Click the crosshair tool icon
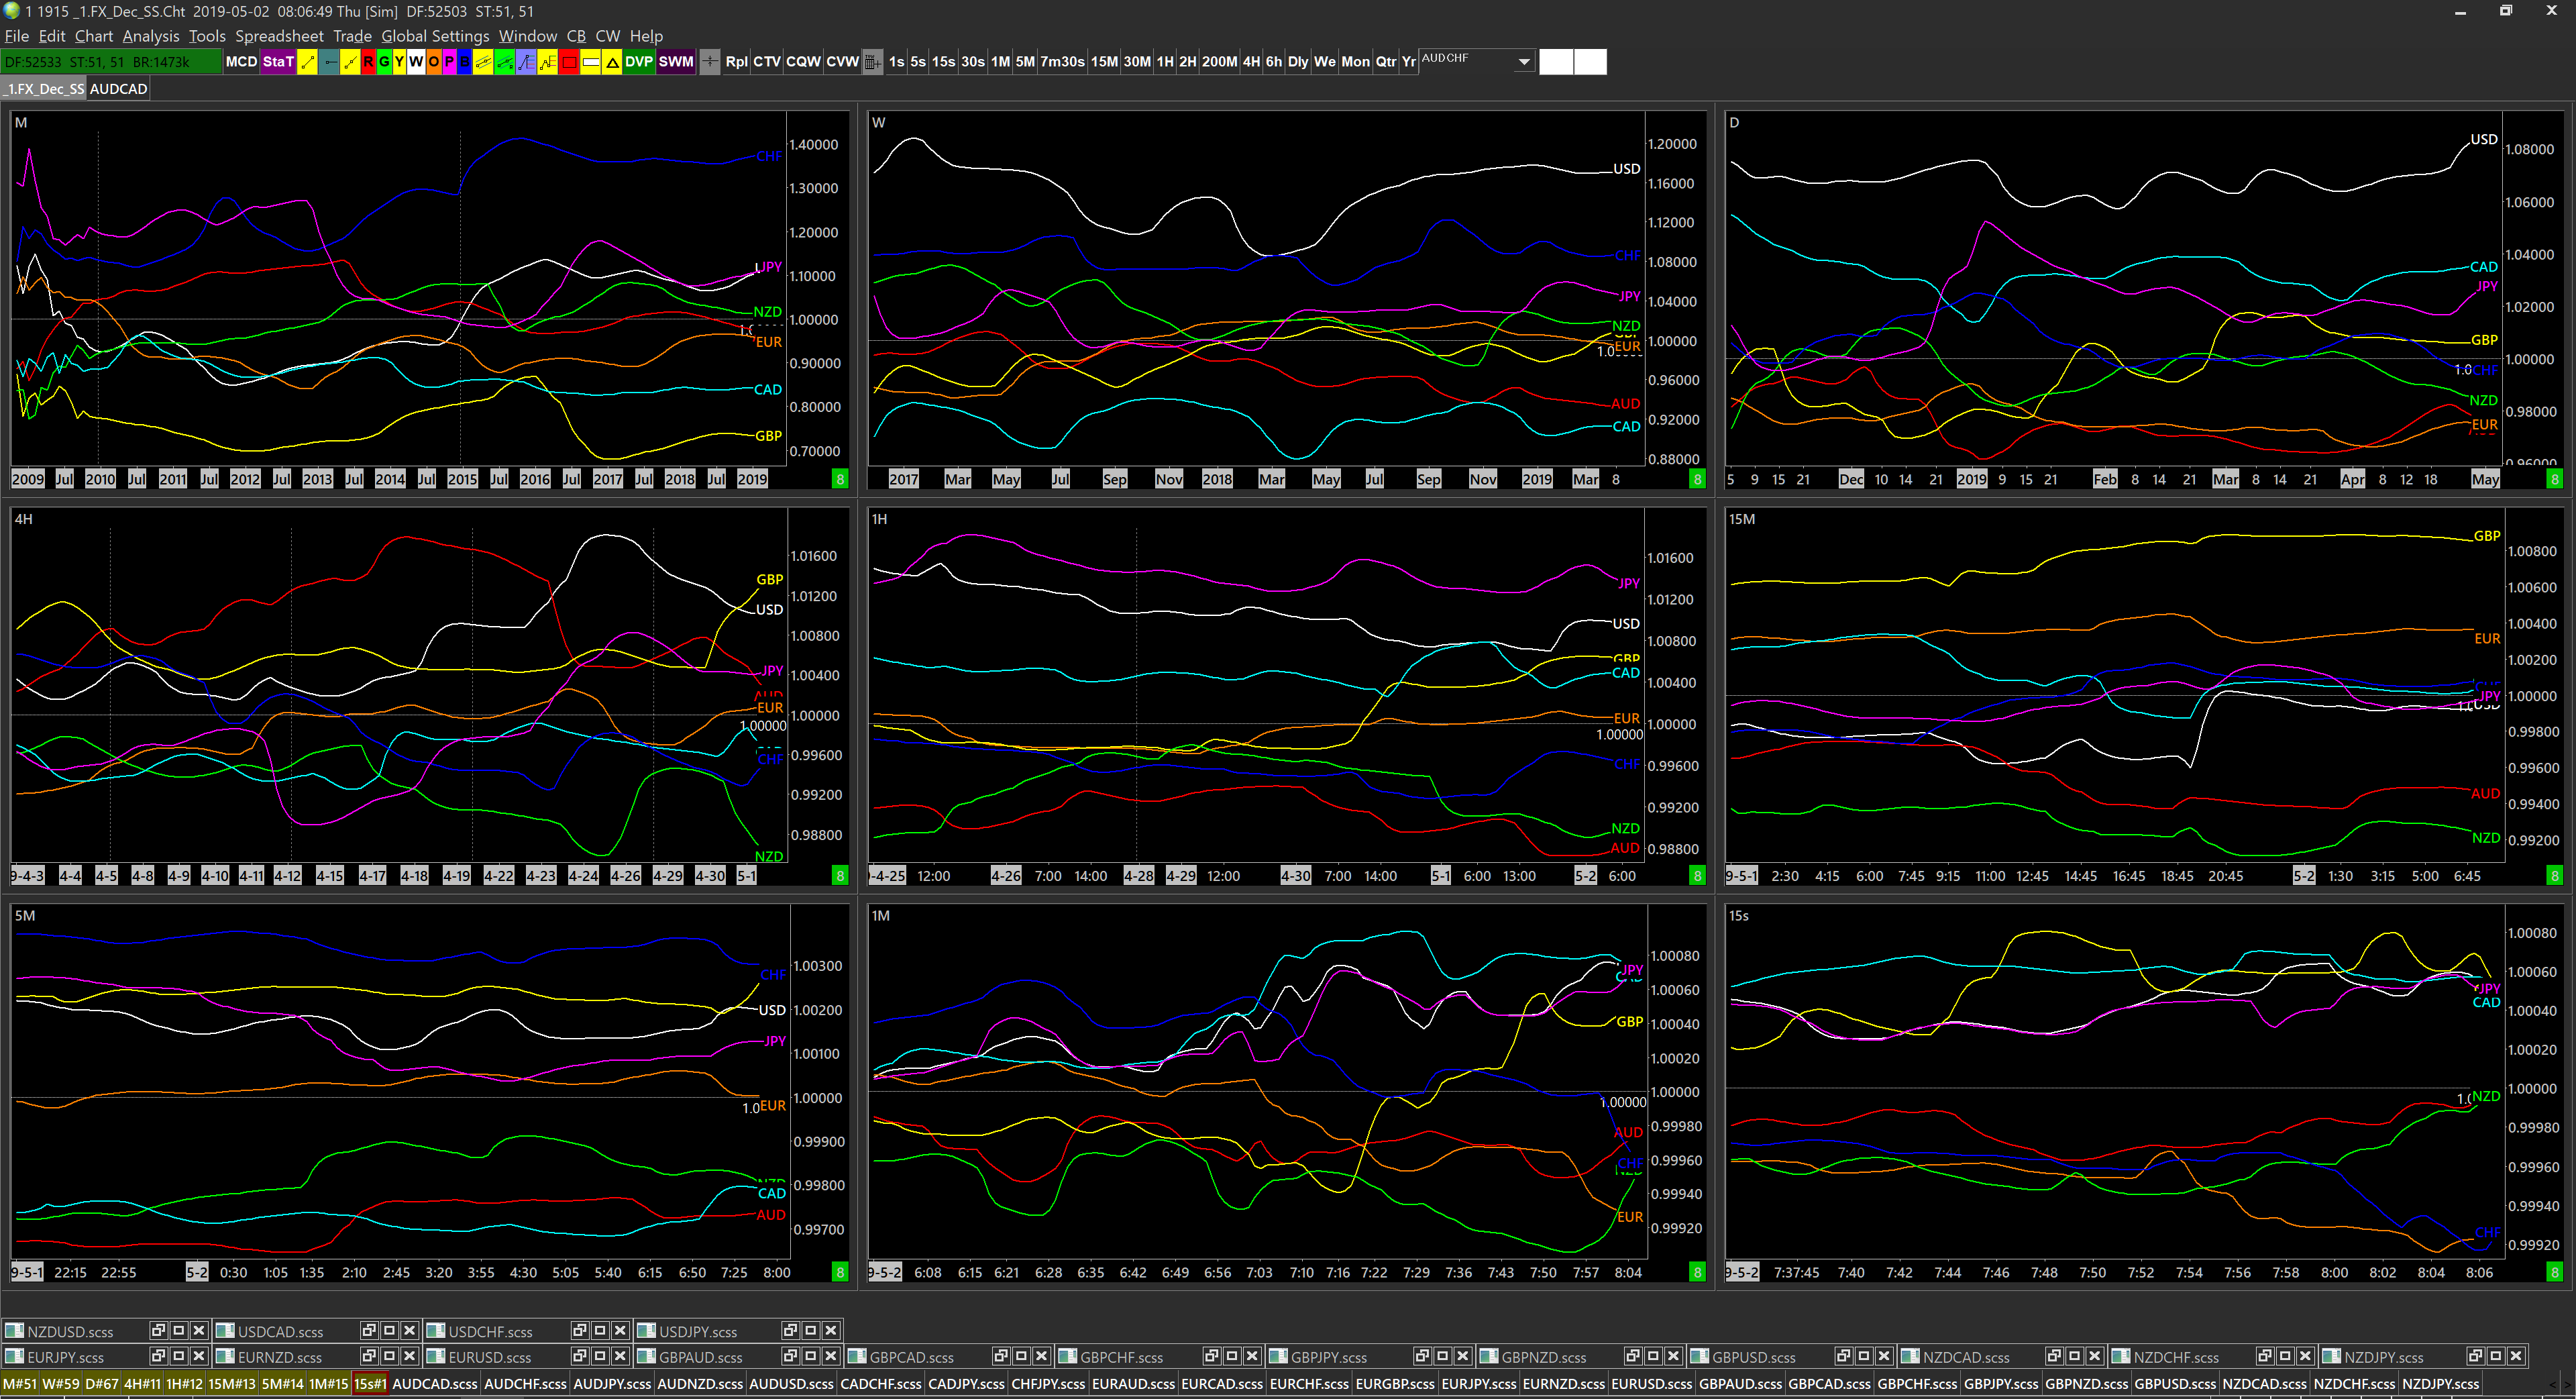 (710, 62)
